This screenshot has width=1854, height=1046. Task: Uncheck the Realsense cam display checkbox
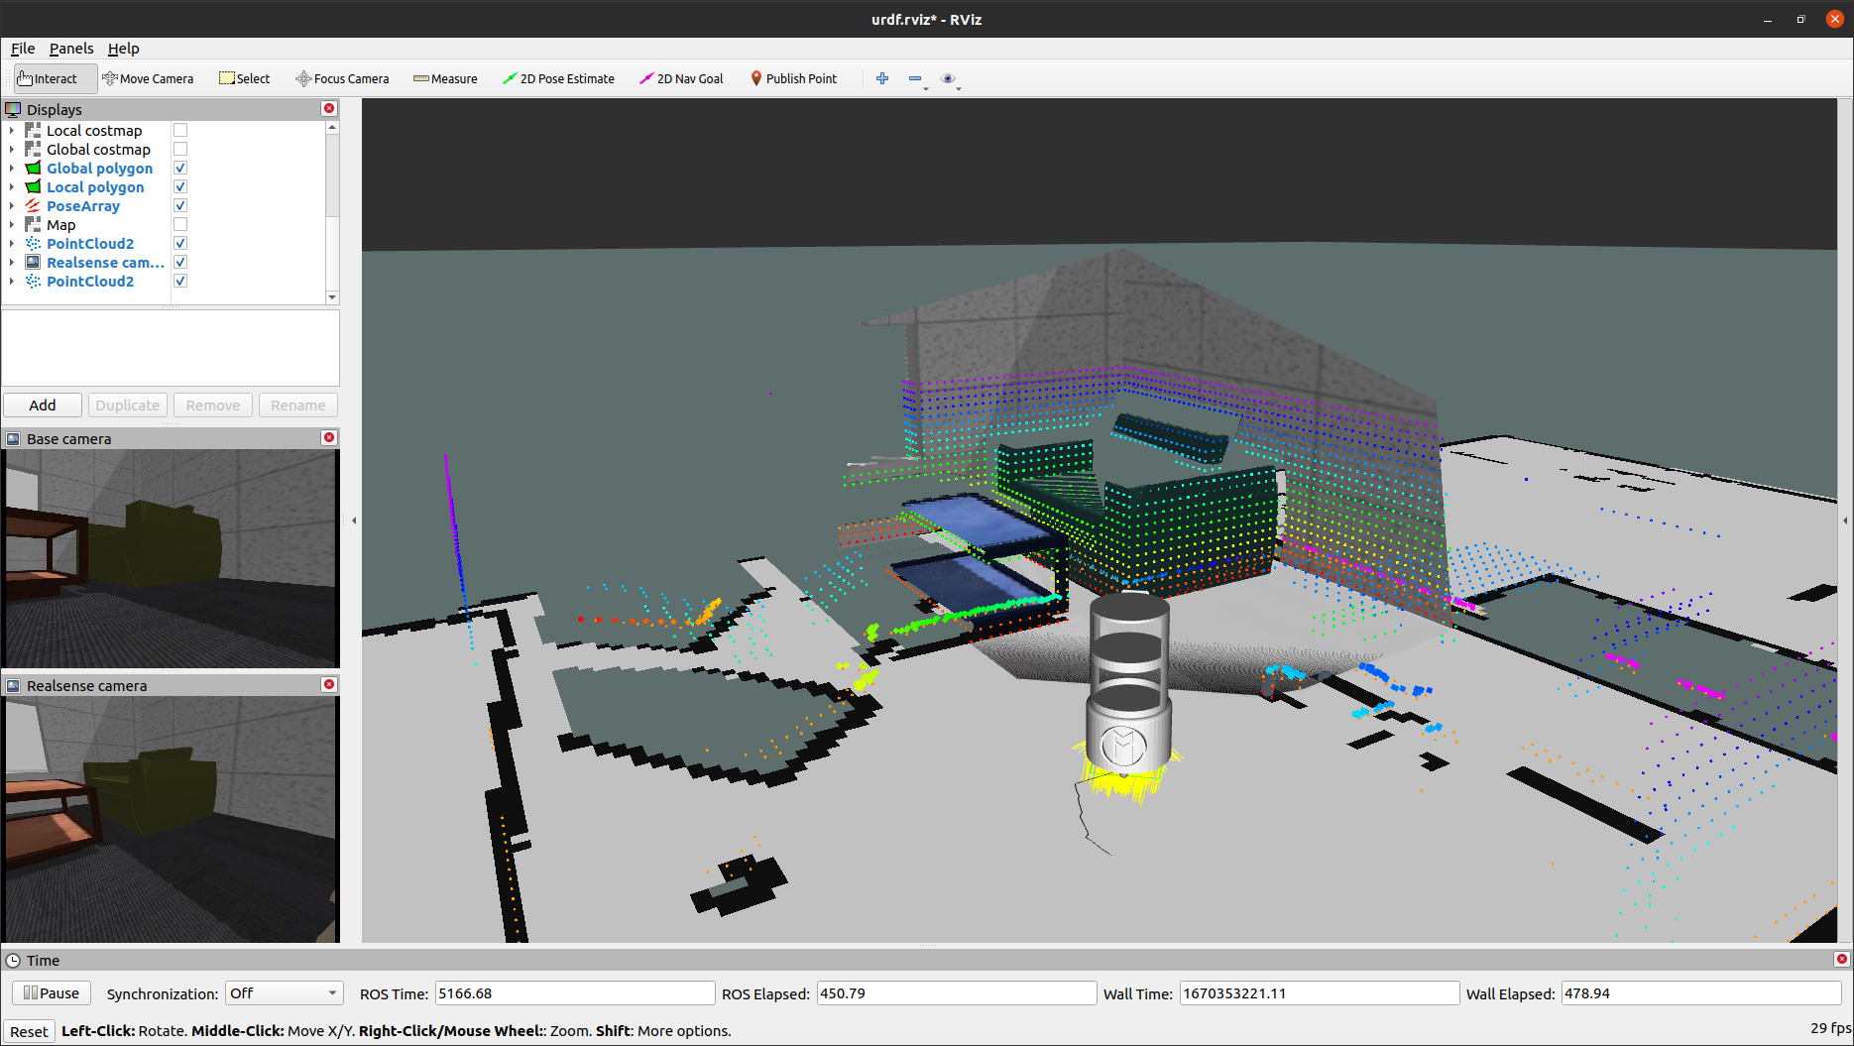pos(180,262)
